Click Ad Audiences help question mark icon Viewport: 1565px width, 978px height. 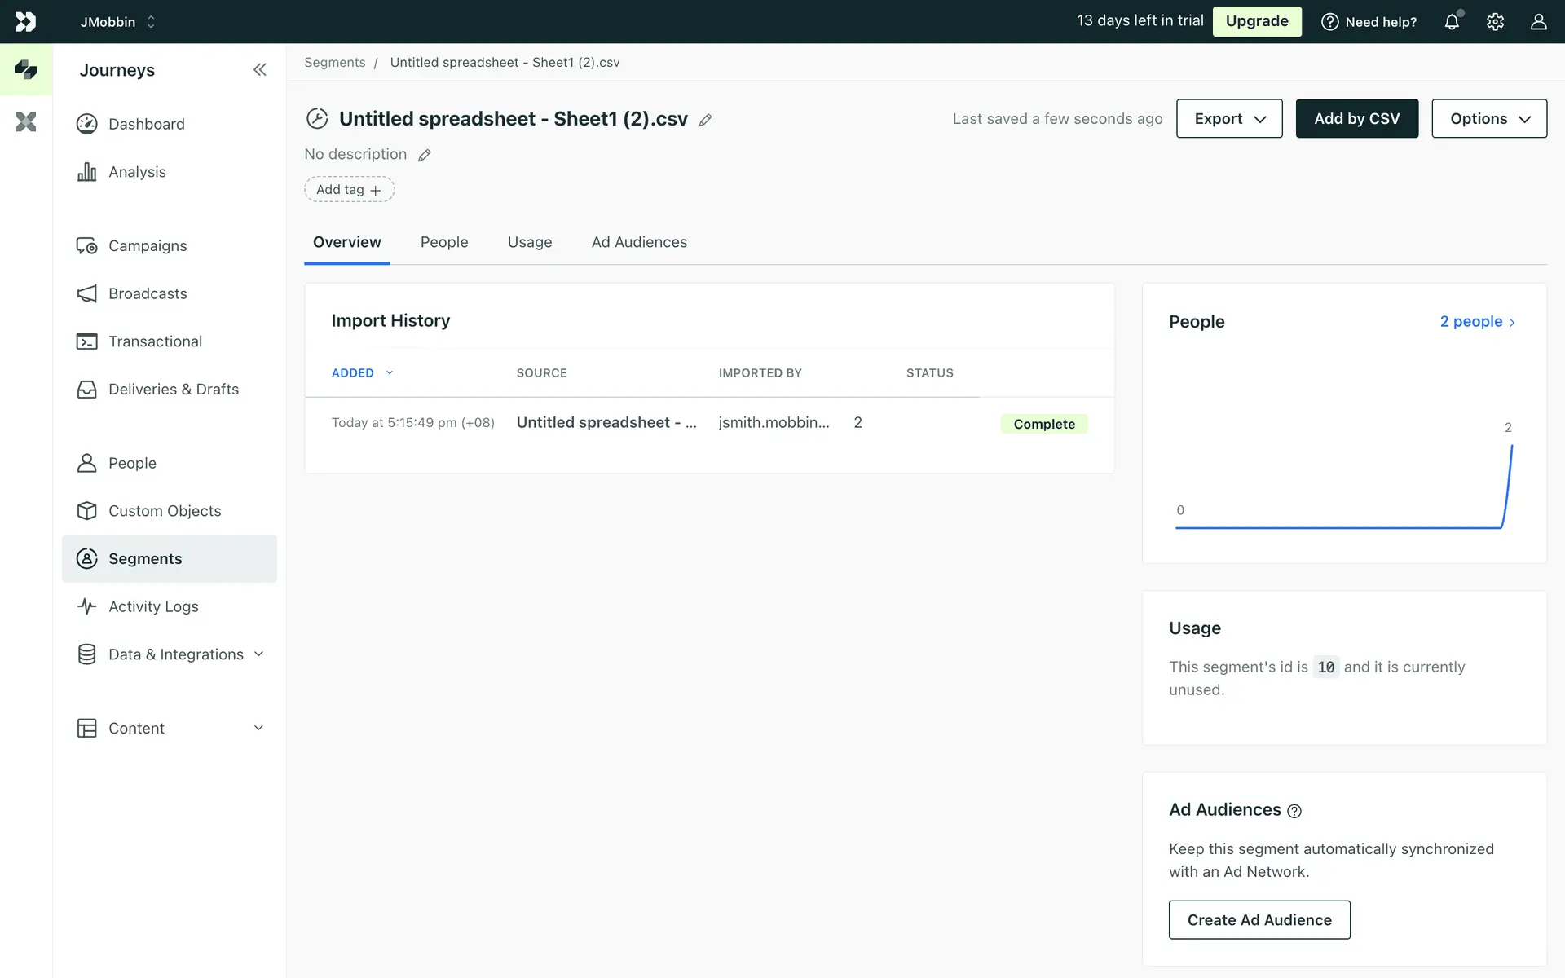pyautogui.click(x=1294, y=811)
